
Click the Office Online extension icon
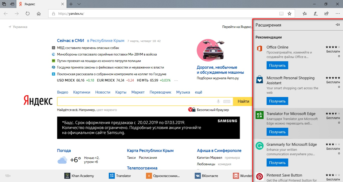(x=260, y=48)
